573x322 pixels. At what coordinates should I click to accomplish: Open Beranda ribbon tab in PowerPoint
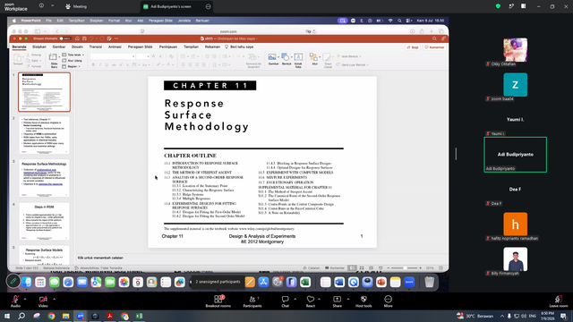[x=19, y=47]
